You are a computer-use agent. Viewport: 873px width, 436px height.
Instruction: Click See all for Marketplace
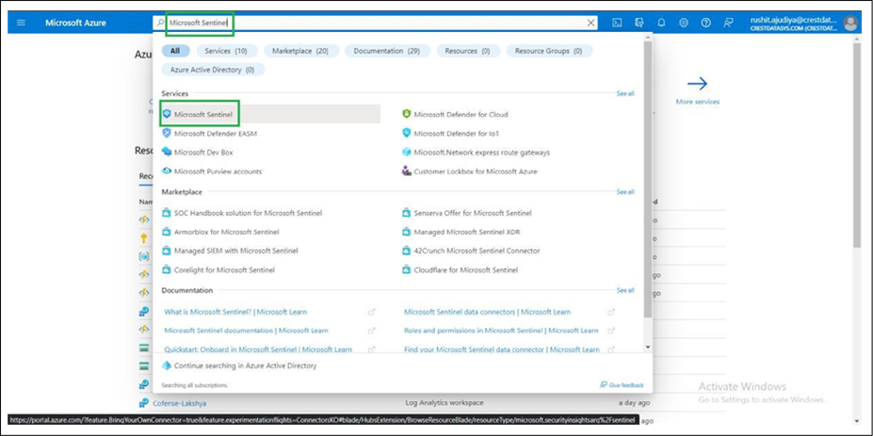click(625, 191)
